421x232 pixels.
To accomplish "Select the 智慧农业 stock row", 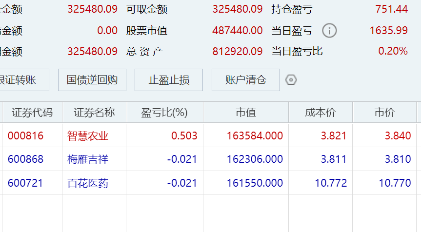I will pyautogui.click(x=88, y=136).
